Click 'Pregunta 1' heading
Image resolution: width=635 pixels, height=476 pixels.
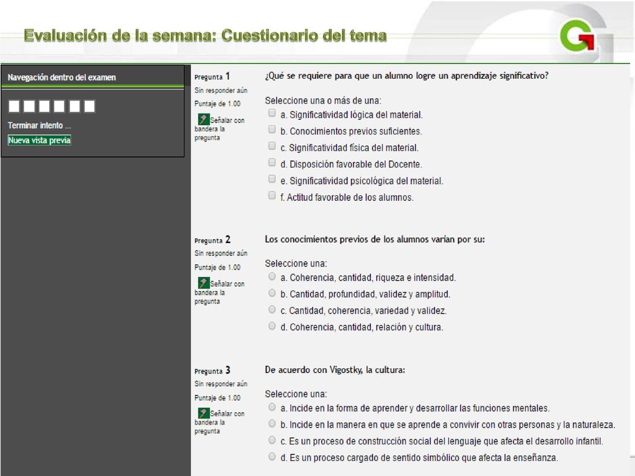coord(212,76)
